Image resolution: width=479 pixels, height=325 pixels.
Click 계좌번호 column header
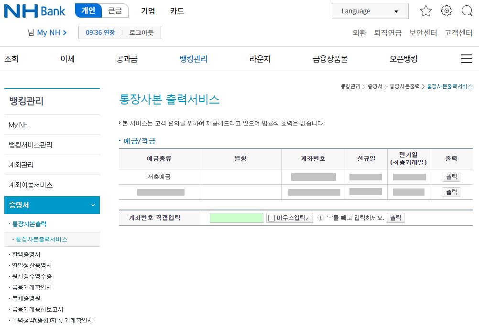pos(313,158)
